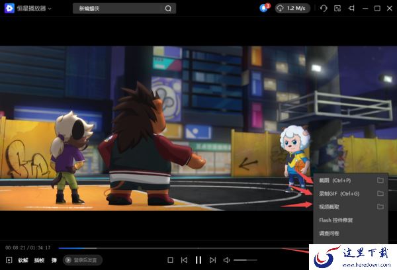The image size is (397, 270).
Task: Click the magnifier search icon
Action: click(168, 9)
